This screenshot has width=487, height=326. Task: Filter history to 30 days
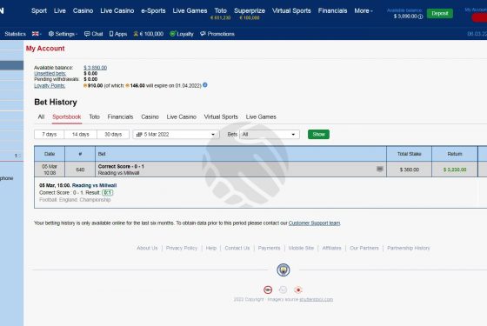point(113,135)
